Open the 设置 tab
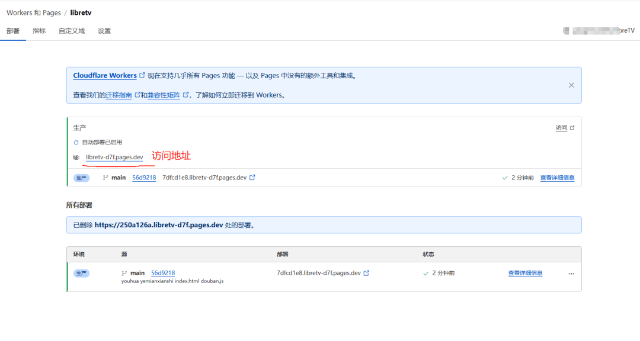The height and width of the screenshot is (341, 640). [104, 31]
